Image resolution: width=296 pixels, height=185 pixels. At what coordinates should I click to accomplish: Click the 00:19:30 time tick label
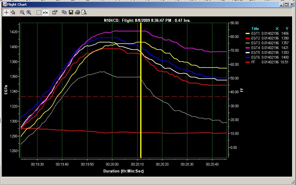click(37, 164)
